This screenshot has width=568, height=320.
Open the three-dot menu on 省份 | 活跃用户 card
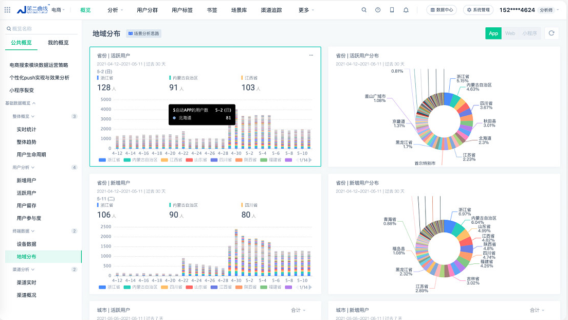[x=311, y=55]
